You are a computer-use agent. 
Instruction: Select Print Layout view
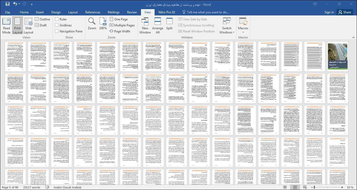coord(17,26)
